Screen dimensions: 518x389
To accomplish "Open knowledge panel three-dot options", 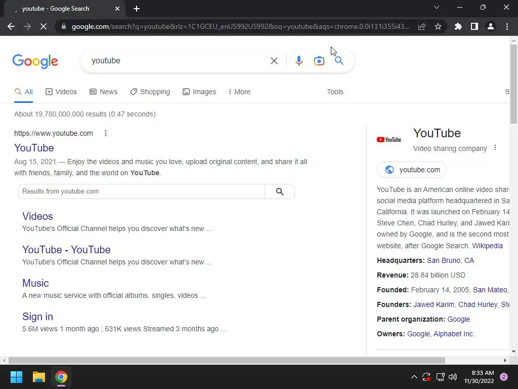I will tap(495, 148).
